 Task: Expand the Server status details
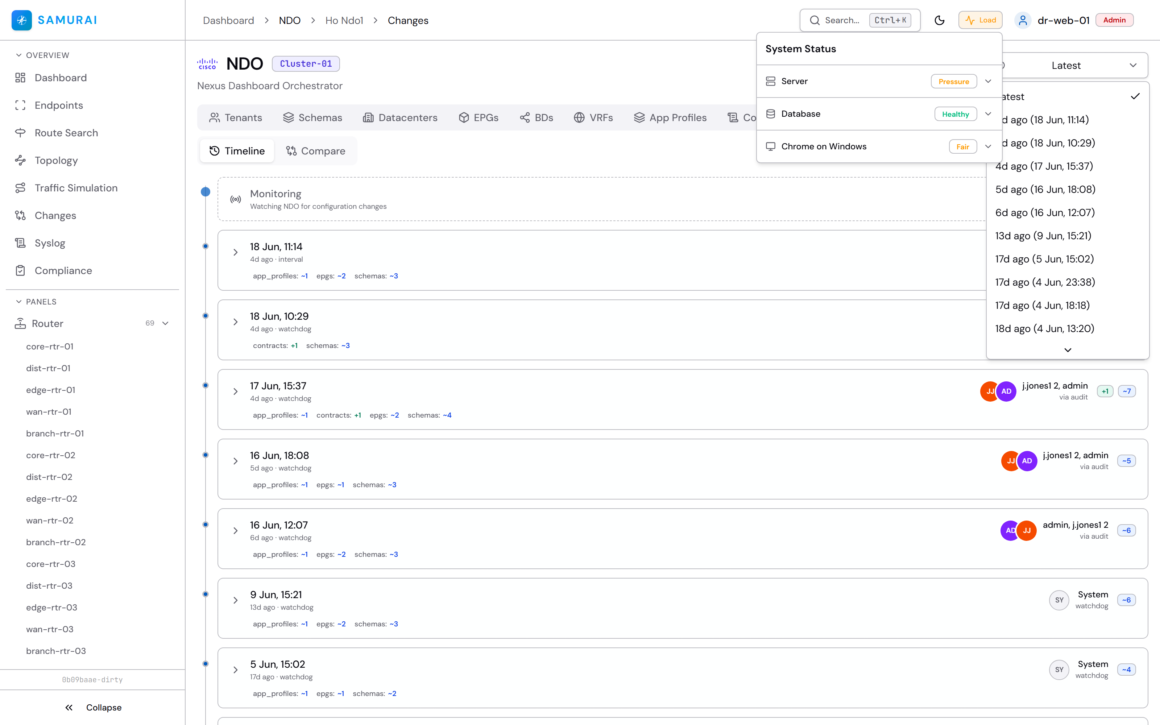coord(988,82)
